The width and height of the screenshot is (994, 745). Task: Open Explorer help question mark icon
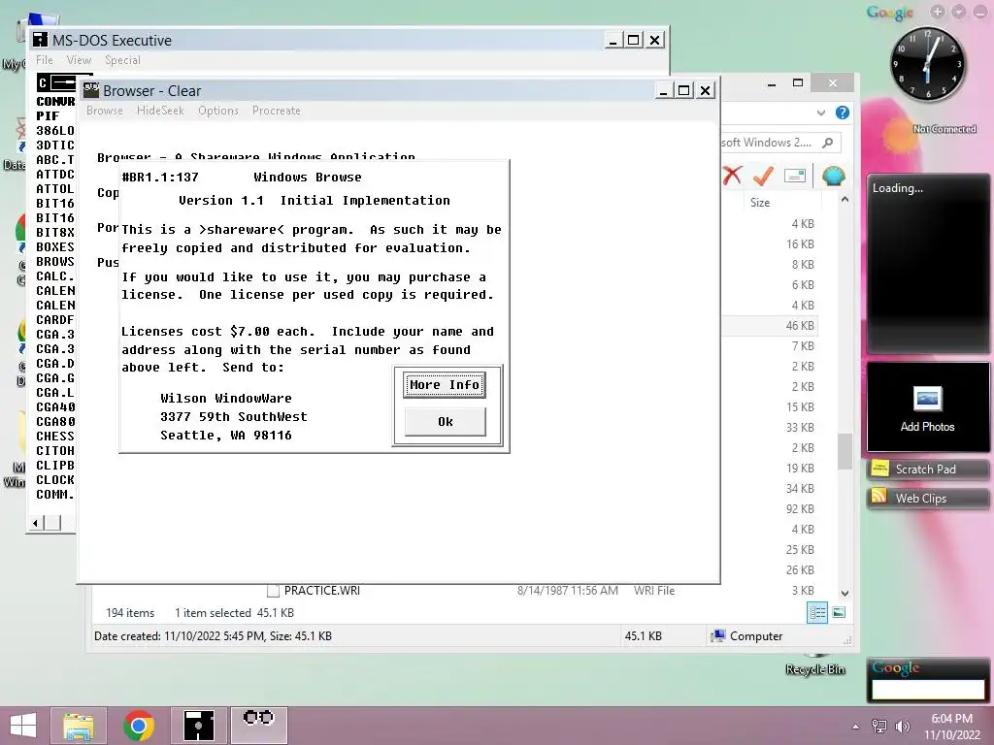pyautogui.click(x=842, y=113)
